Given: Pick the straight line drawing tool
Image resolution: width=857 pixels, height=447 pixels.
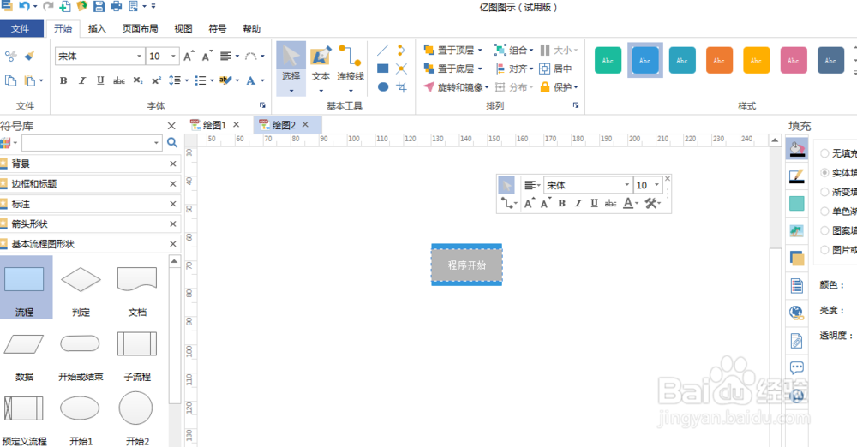Looking at the screenshot, I should click(x=382, y=51).
